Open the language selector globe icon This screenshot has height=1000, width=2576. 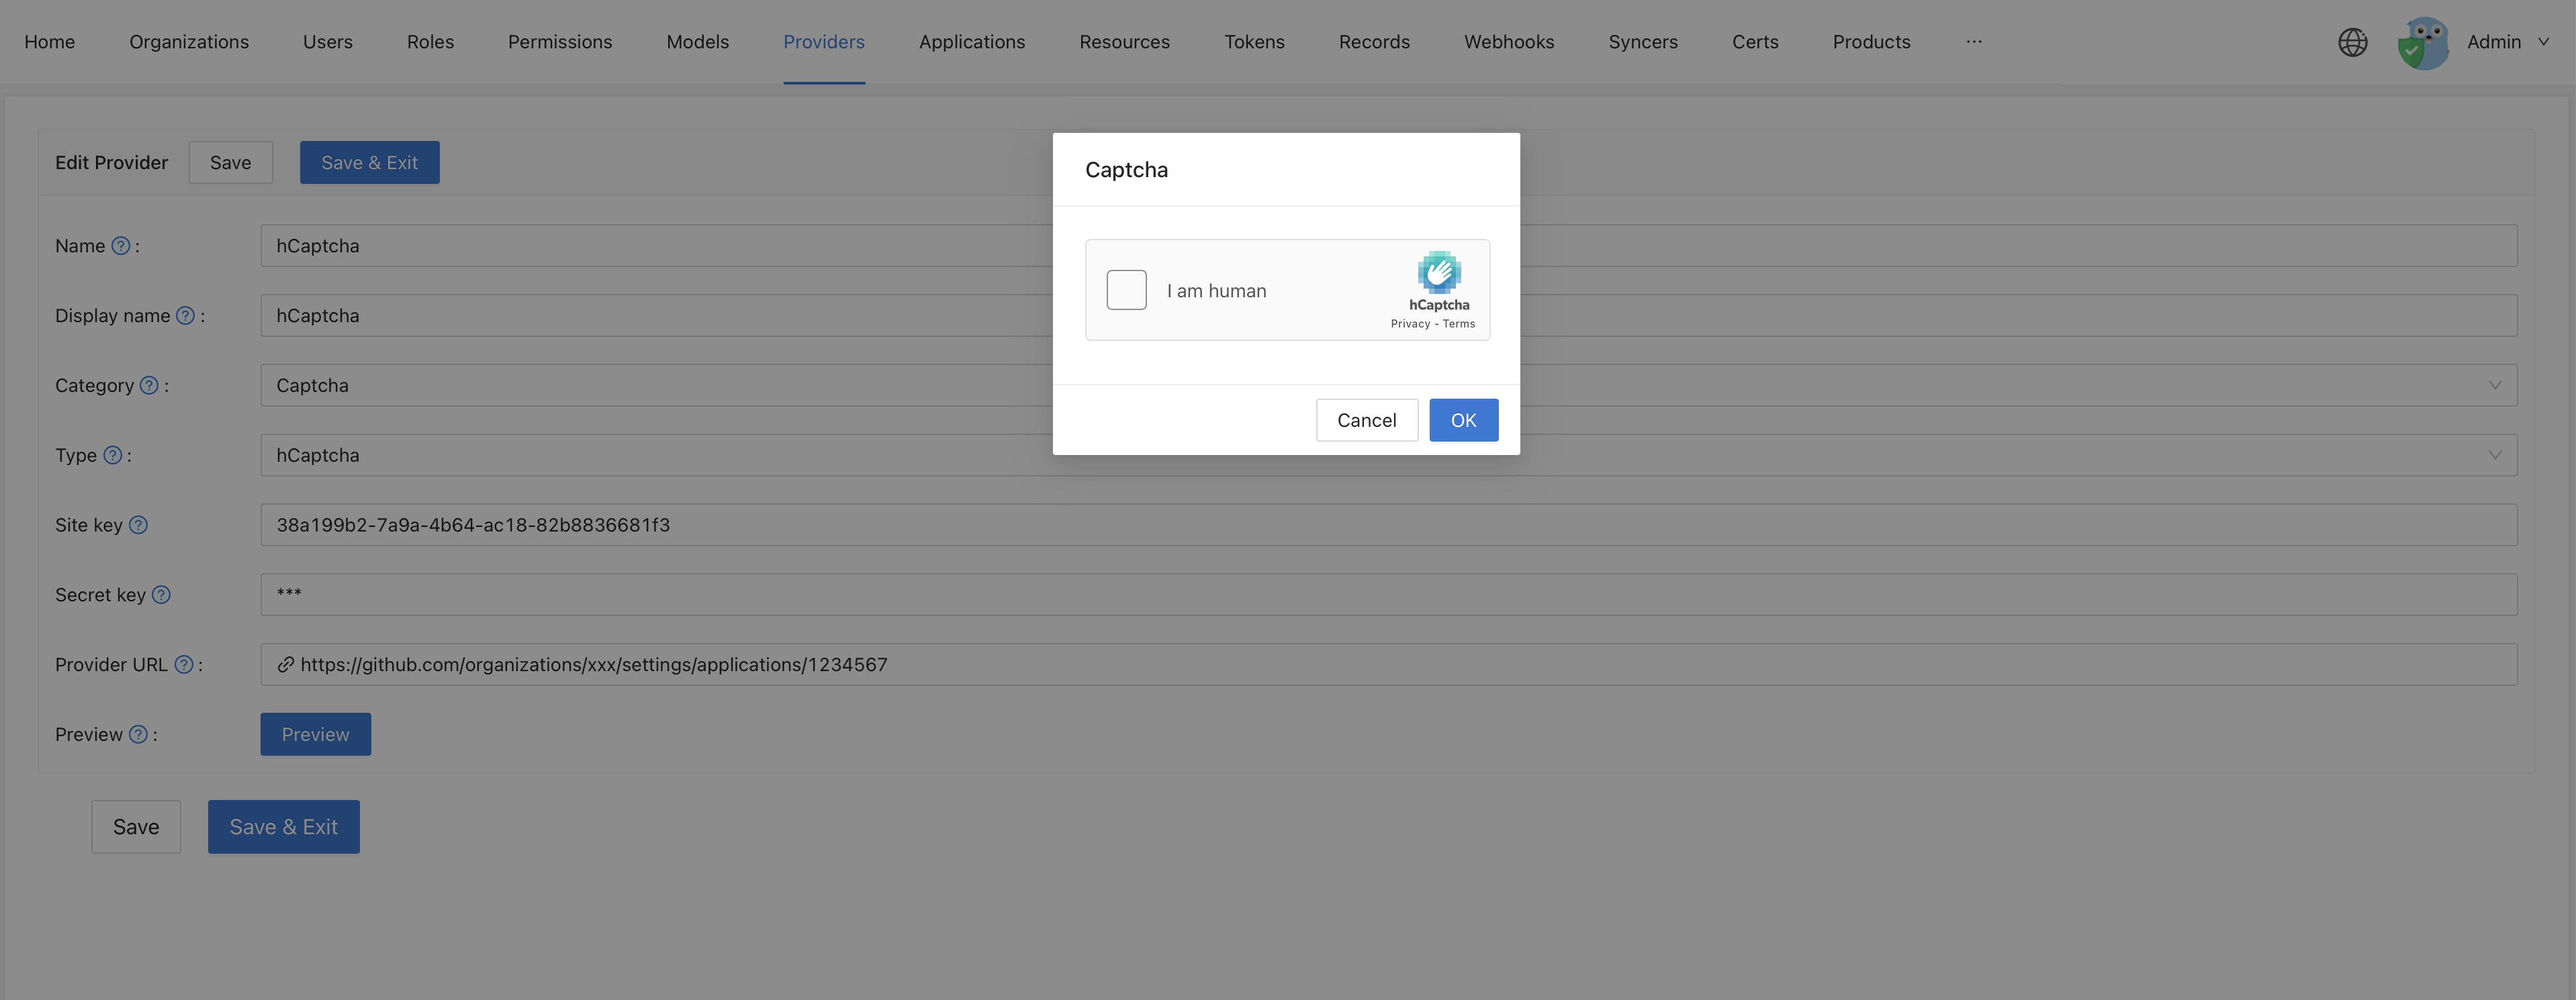[2352, 42]
